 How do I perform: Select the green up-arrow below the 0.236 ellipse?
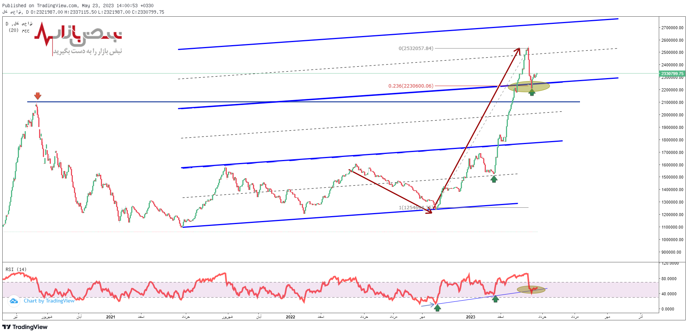[x=532, y=92]
